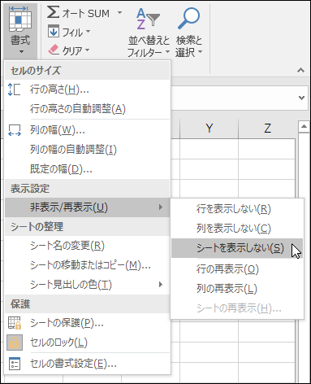311x384 pixels.
Task: Click the 書式 format icon
Action: click(20, 19)
